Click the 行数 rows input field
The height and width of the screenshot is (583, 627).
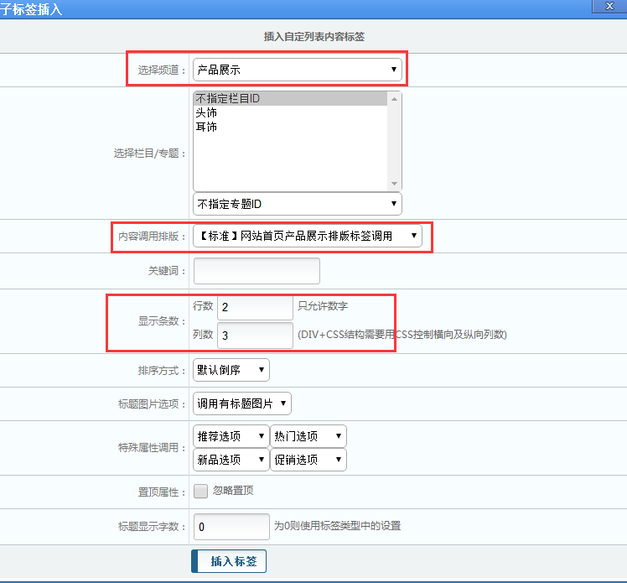pyautogui.click(x=255, y=307)
